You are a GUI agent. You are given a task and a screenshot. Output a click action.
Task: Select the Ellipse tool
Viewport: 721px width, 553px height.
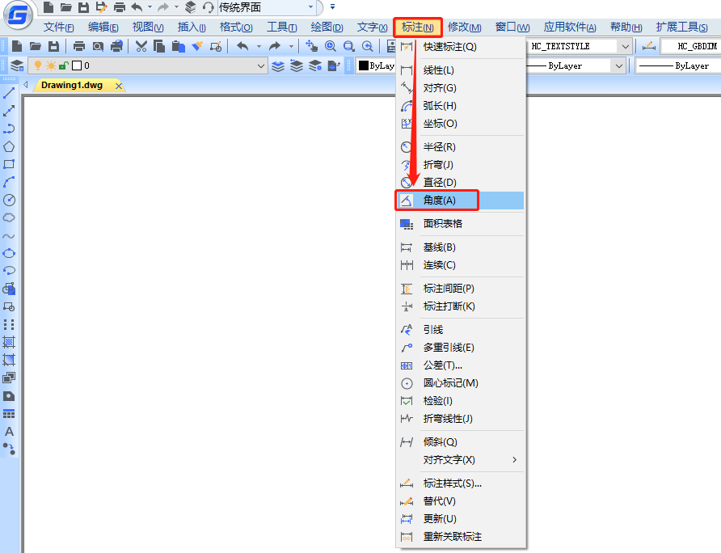click(9, 254)
